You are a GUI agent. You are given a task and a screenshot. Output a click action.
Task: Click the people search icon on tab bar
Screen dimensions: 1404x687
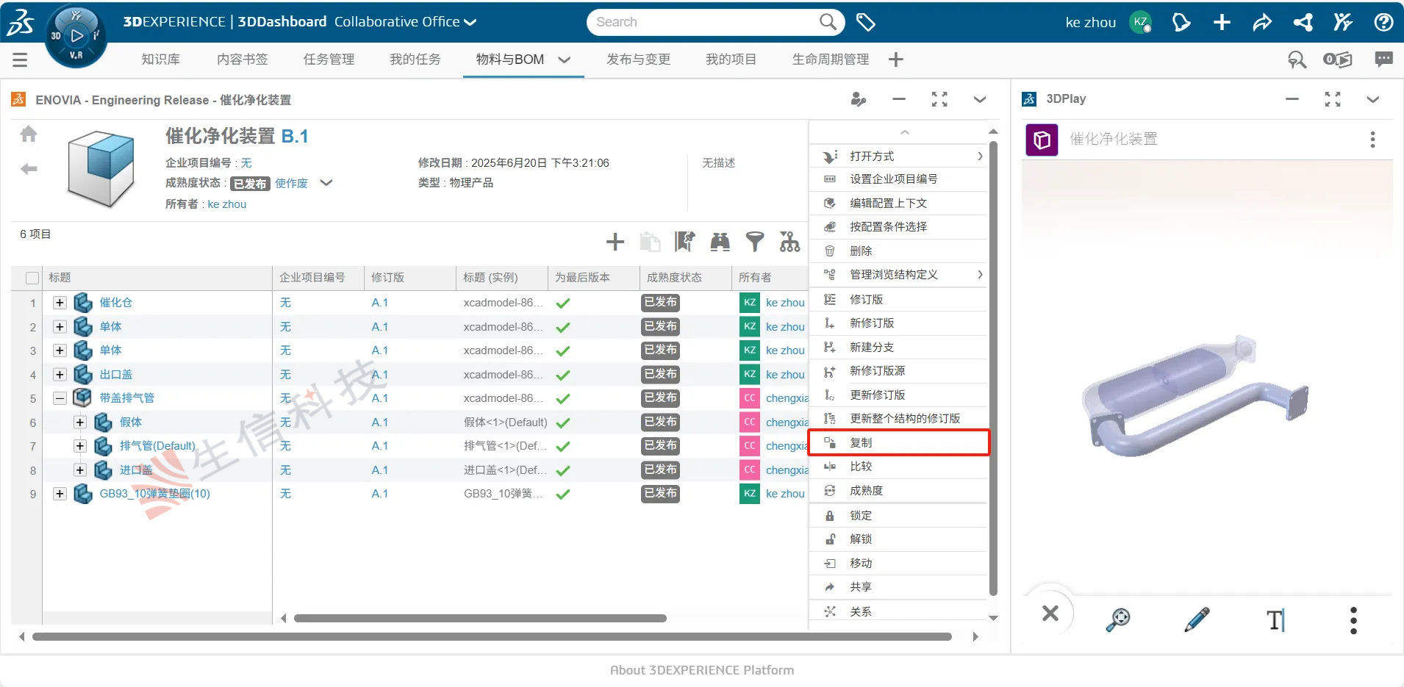1297,60
